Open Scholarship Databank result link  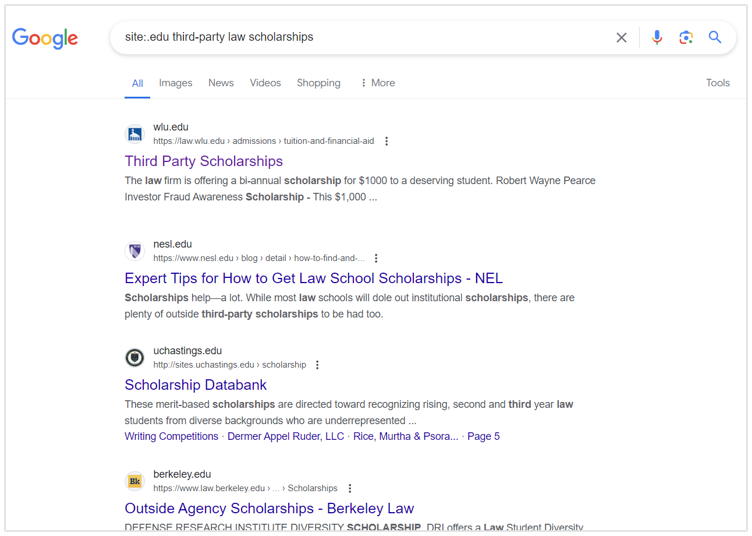click(196, 385)
